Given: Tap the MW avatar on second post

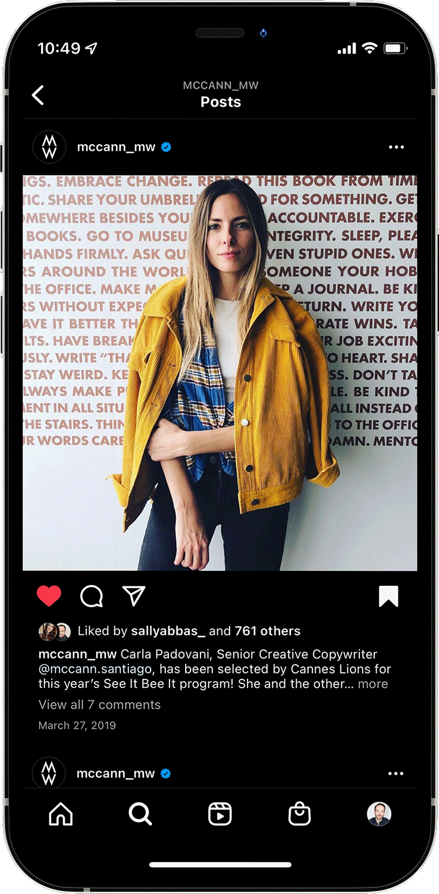Looking at the screenshot, I should click(x=49, y=774).
